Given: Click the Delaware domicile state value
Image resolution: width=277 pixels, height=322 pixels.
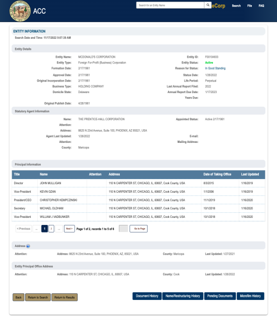Looking at the screenshot, I should pyautogui.click(x=84, y=92).
